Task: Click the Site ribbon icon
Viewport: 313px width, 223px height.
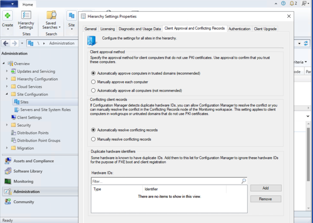Action: pyautogui.click(x=72, y=15)
